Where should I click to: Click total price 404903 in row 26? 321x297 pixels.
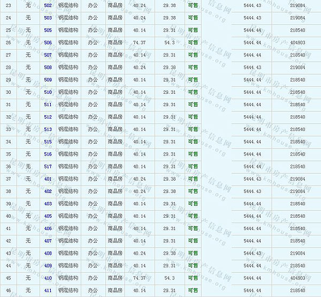(297, 42)
